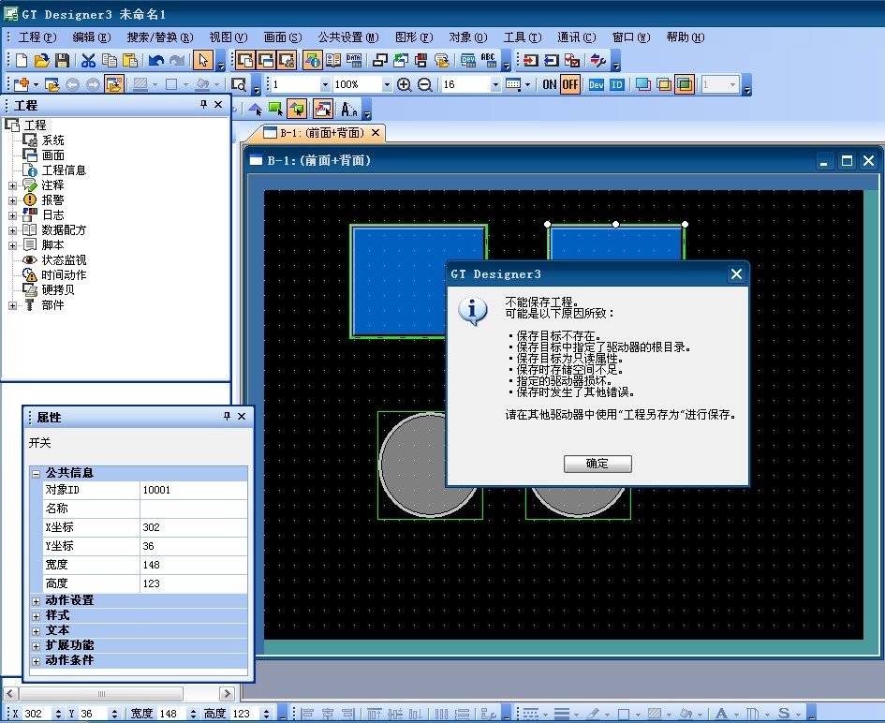
Task: Click the ABC text list icon
Action: (489, 61)
